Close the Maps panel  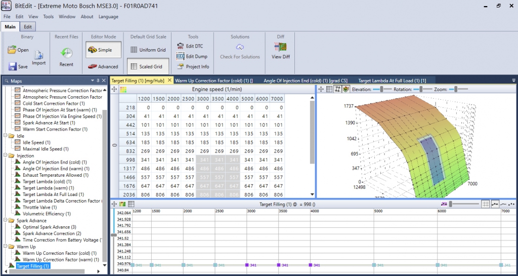coord(104,81)
